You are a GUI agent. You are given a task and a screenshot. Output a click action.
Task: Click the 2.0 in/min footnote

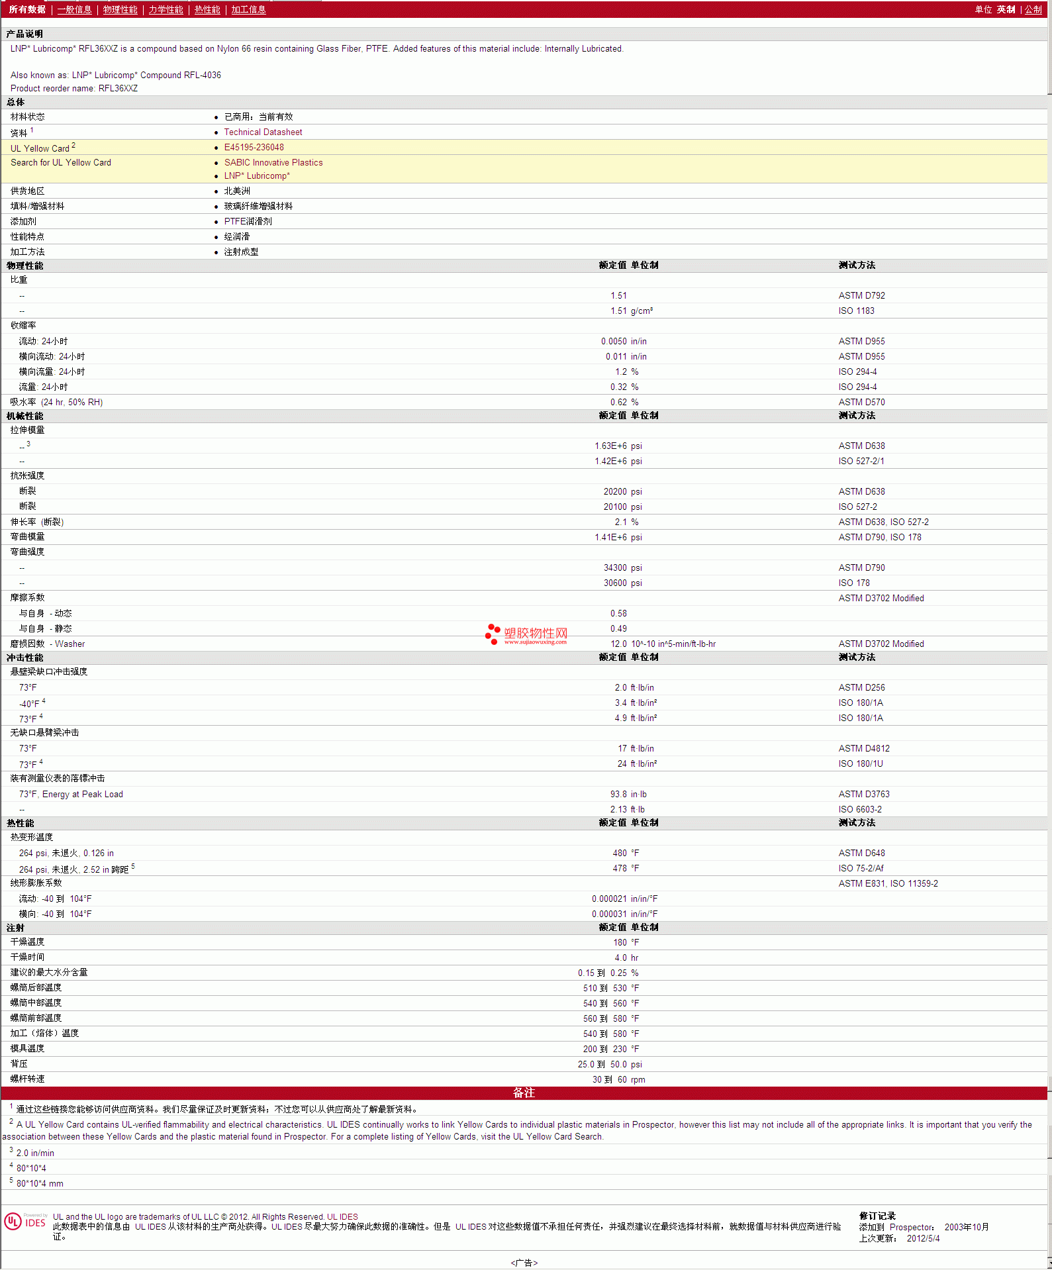35,1153
